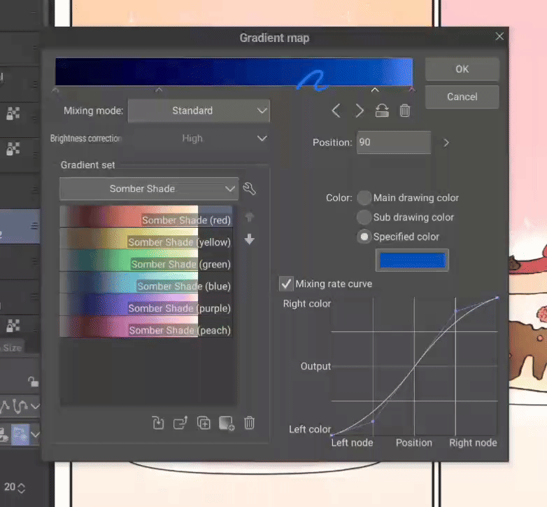Choose Somber Shade (yellow) gradient
The height and width of the screenshot is (507, 547).
click(146, 239)
